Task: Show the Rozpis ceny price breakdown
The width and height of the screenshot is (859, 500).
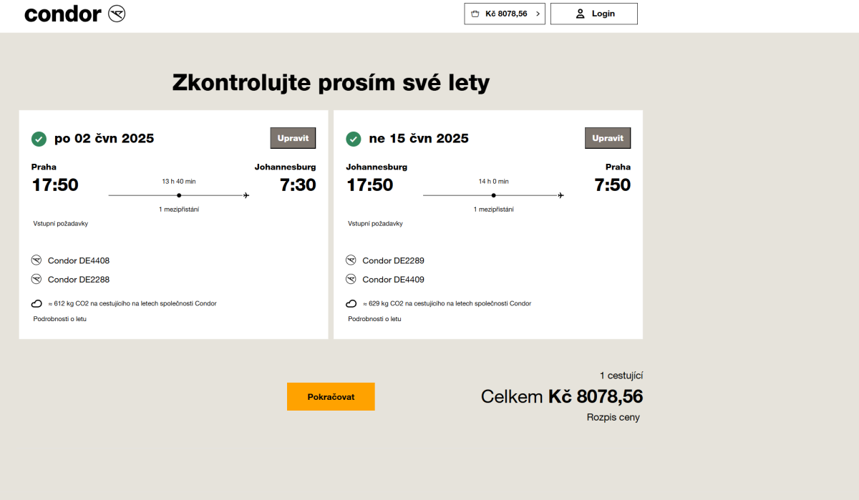Action: [613, 418]
